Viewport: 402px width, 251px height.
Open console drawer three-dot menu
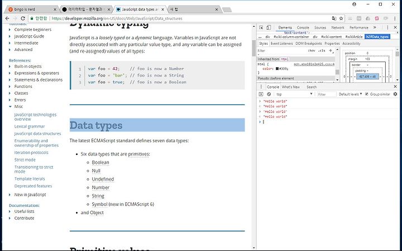[x=261, y=87]
